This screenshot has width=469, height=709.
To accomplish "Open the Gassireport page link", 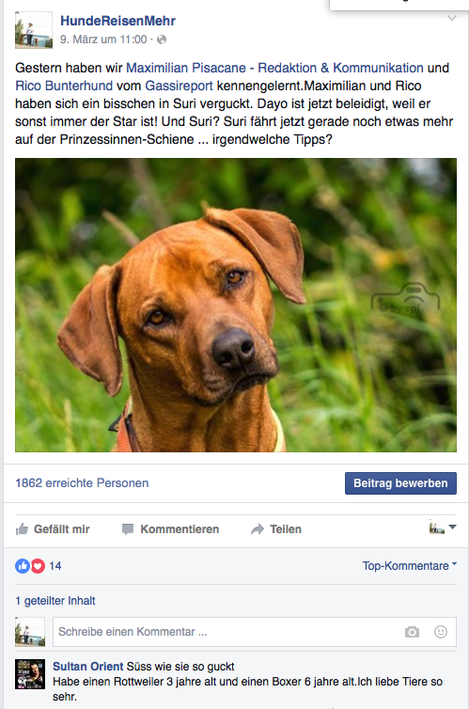I will [x=179, y=86].
